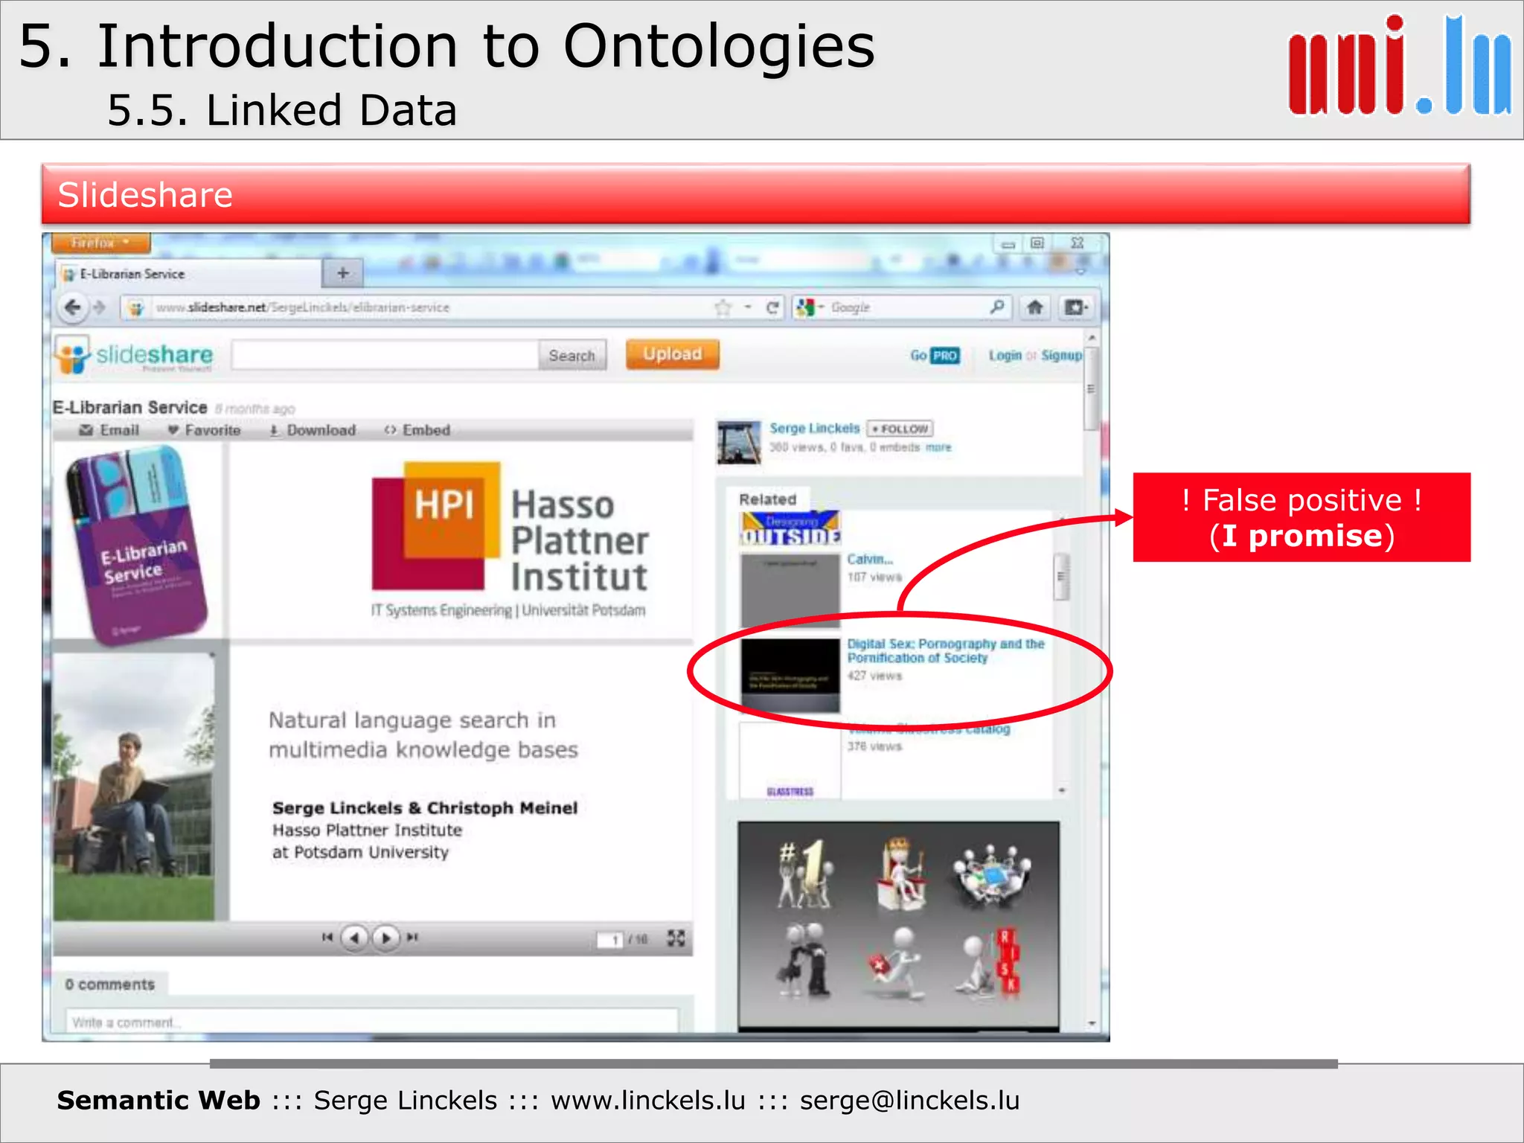Jump to last slide in player

pyautogui.click(x=413, y=938)
